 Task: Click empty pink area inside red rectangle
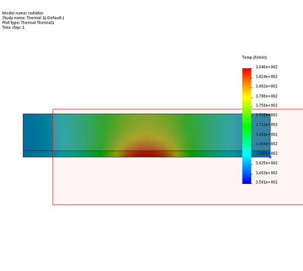click(147, 181)
